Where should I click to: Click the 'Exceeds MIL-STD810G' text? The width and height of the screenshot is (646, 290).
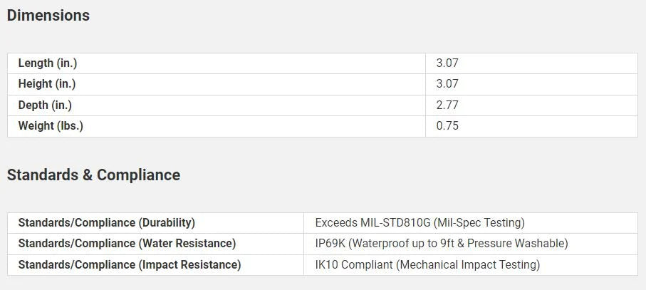point(373,223)
